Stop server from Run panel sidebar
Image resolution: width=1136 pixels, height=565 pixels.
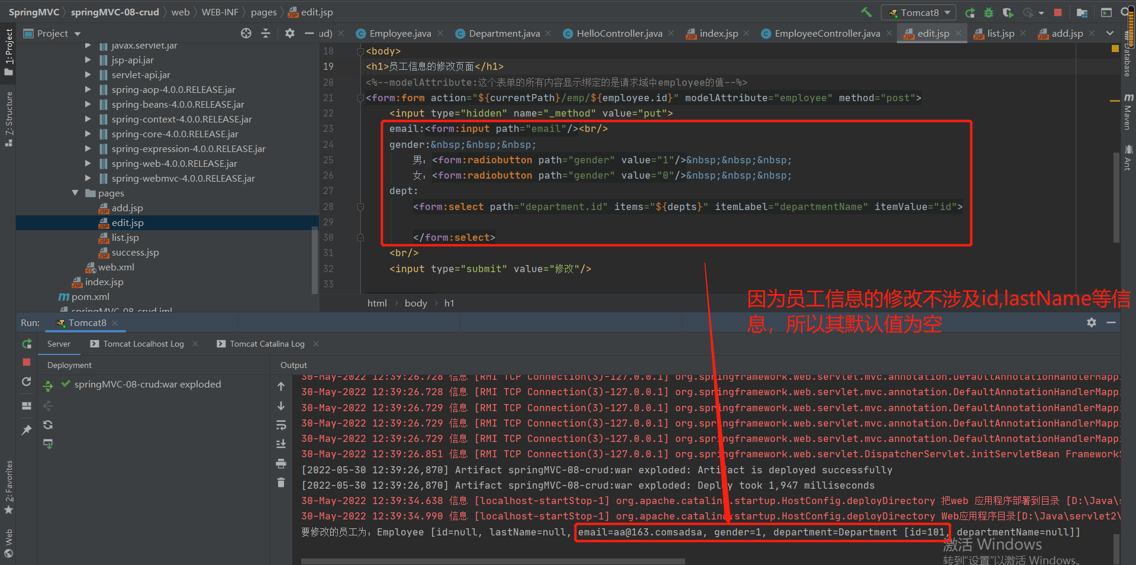[27, 361]
